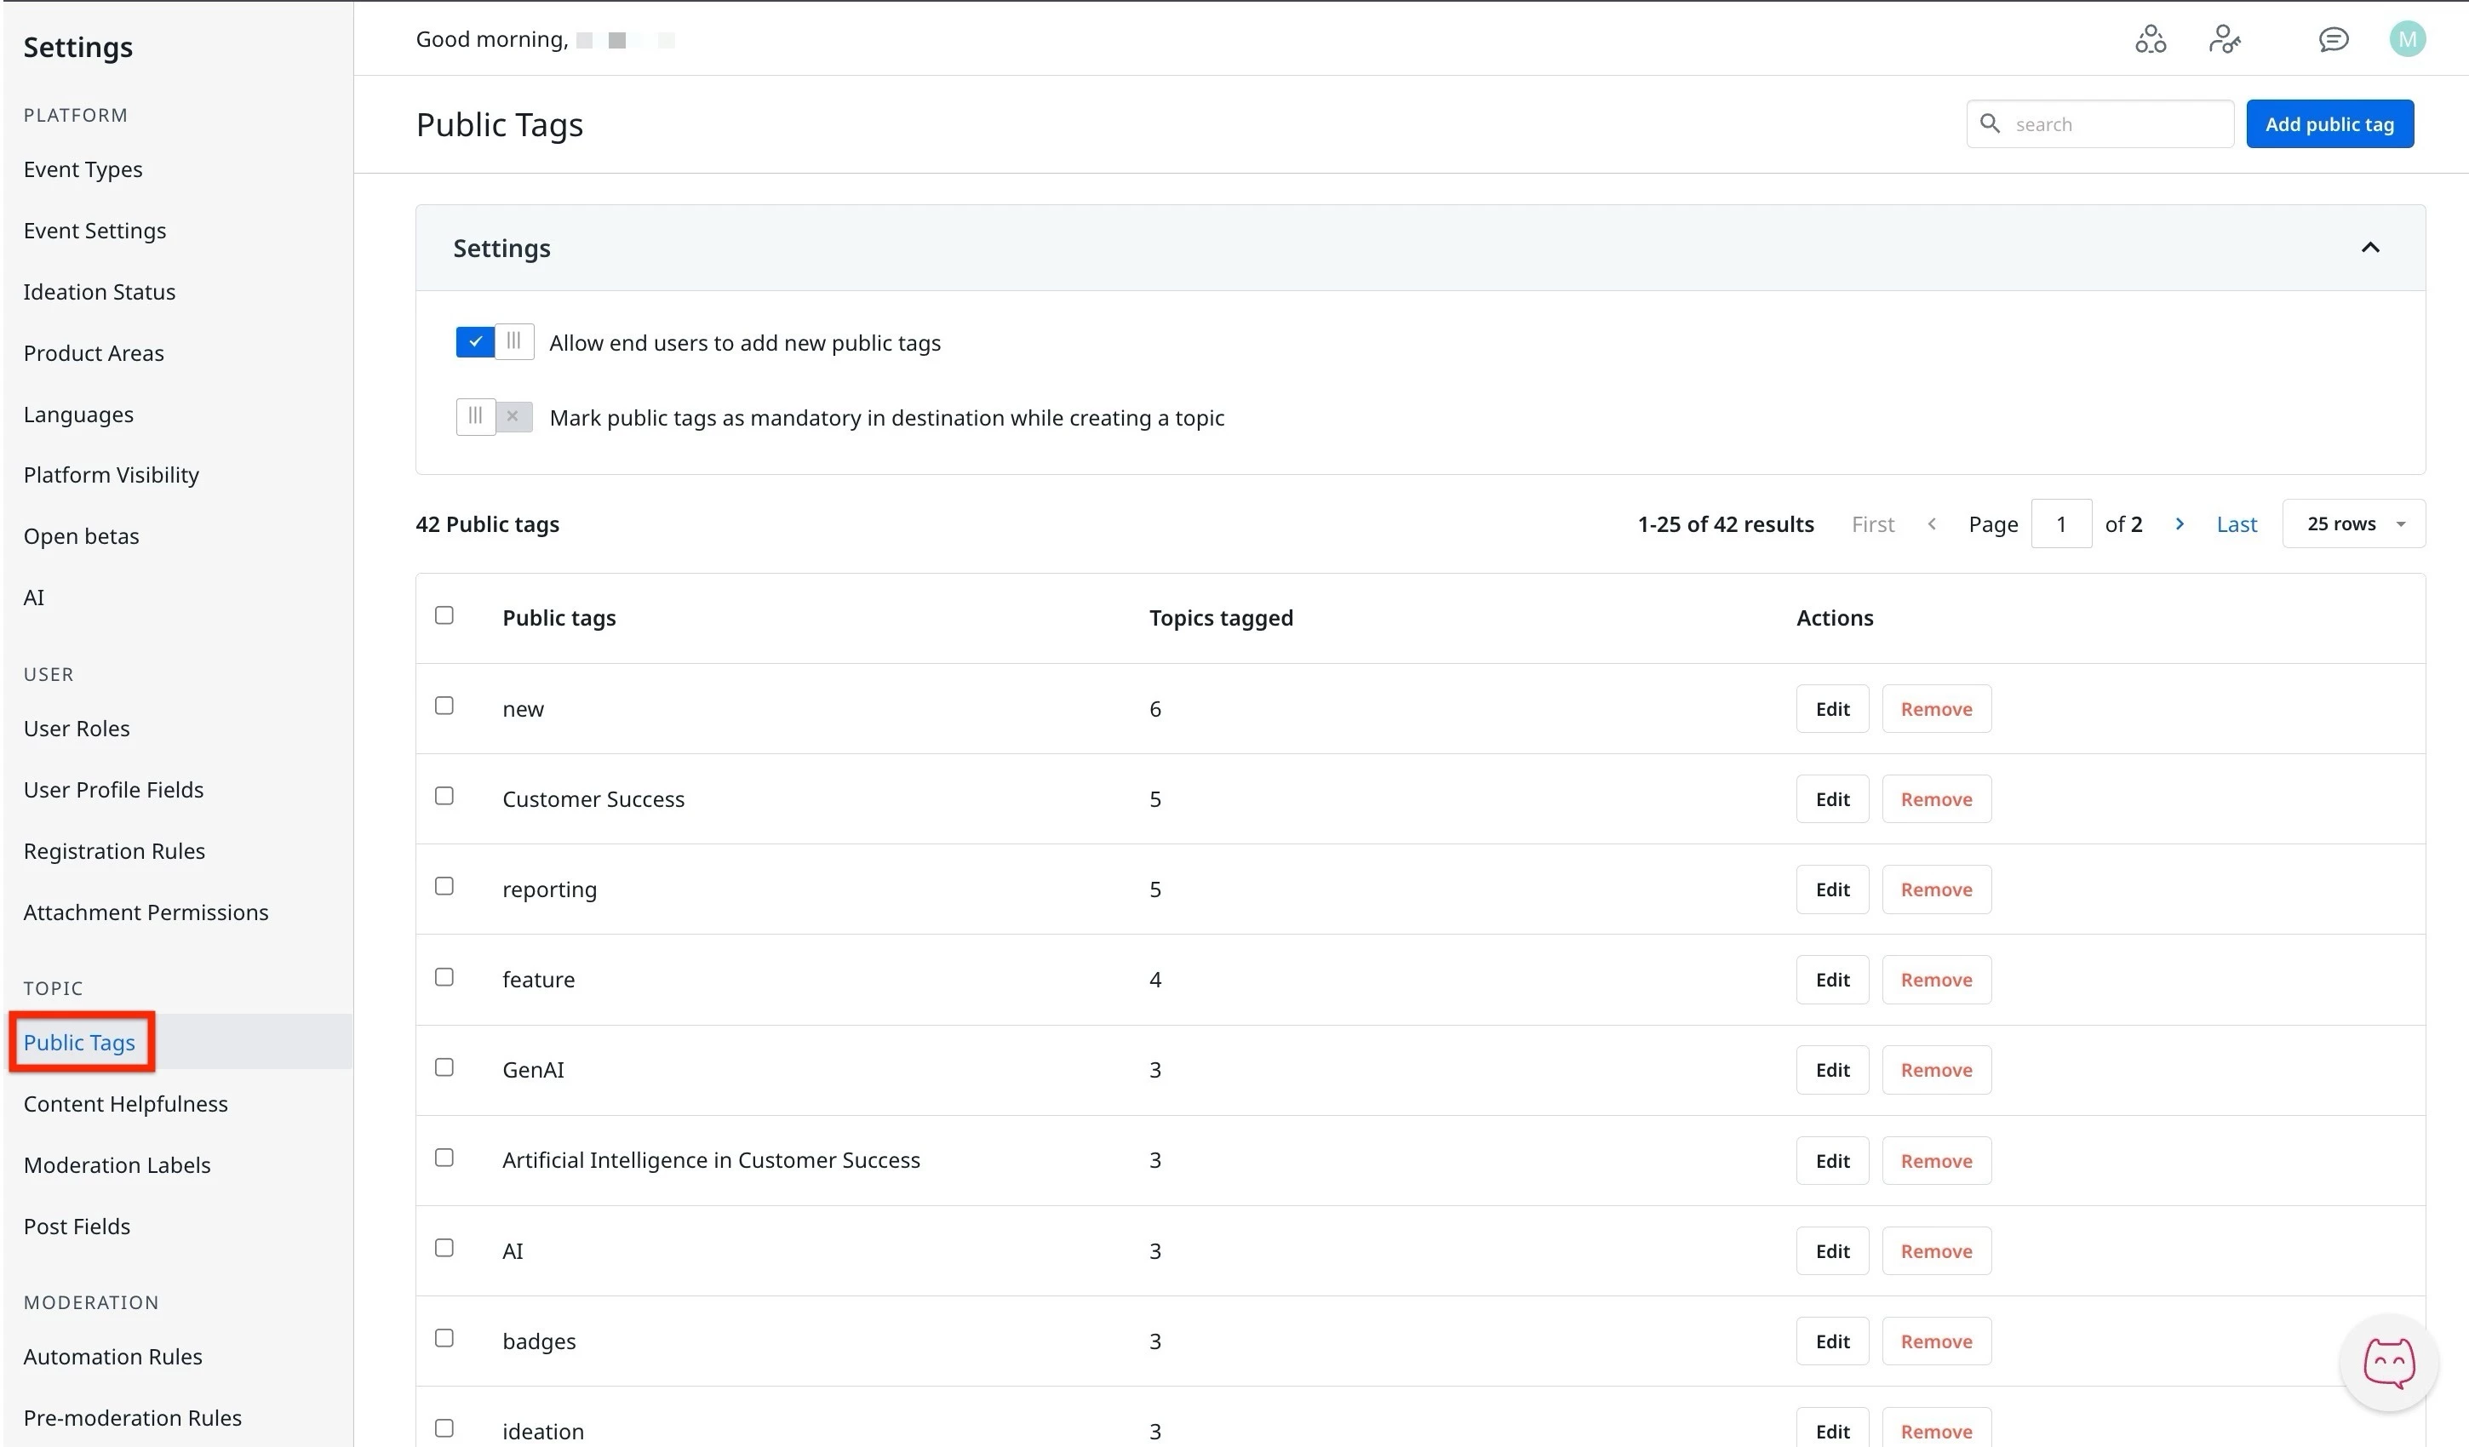Jump to the Last page link

tap(2236, 524)
